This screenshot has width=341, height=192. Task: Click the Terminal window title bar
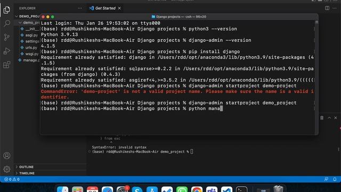(x=179, y=17)
